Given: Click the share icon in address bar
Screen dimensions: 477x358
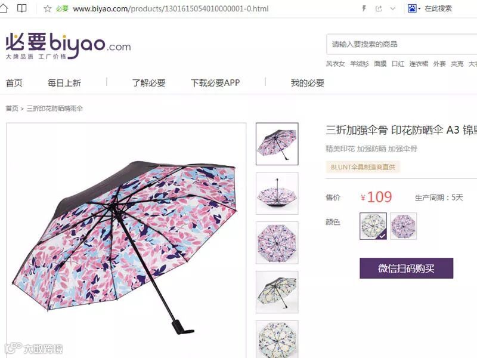Looking at the screenshot, I should coord(379,8).
